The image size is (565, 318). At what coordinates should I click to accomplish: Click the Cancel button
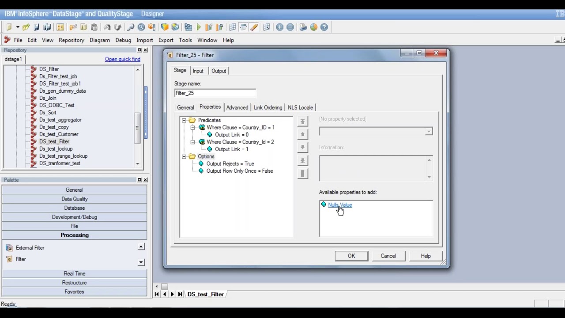(x=388, y=256)
